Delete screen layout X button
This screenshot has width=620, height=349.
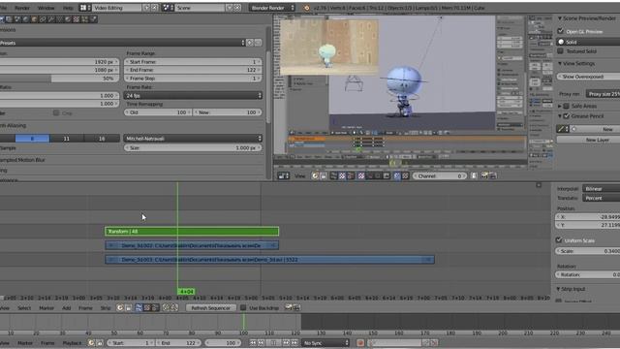(155, 8)
